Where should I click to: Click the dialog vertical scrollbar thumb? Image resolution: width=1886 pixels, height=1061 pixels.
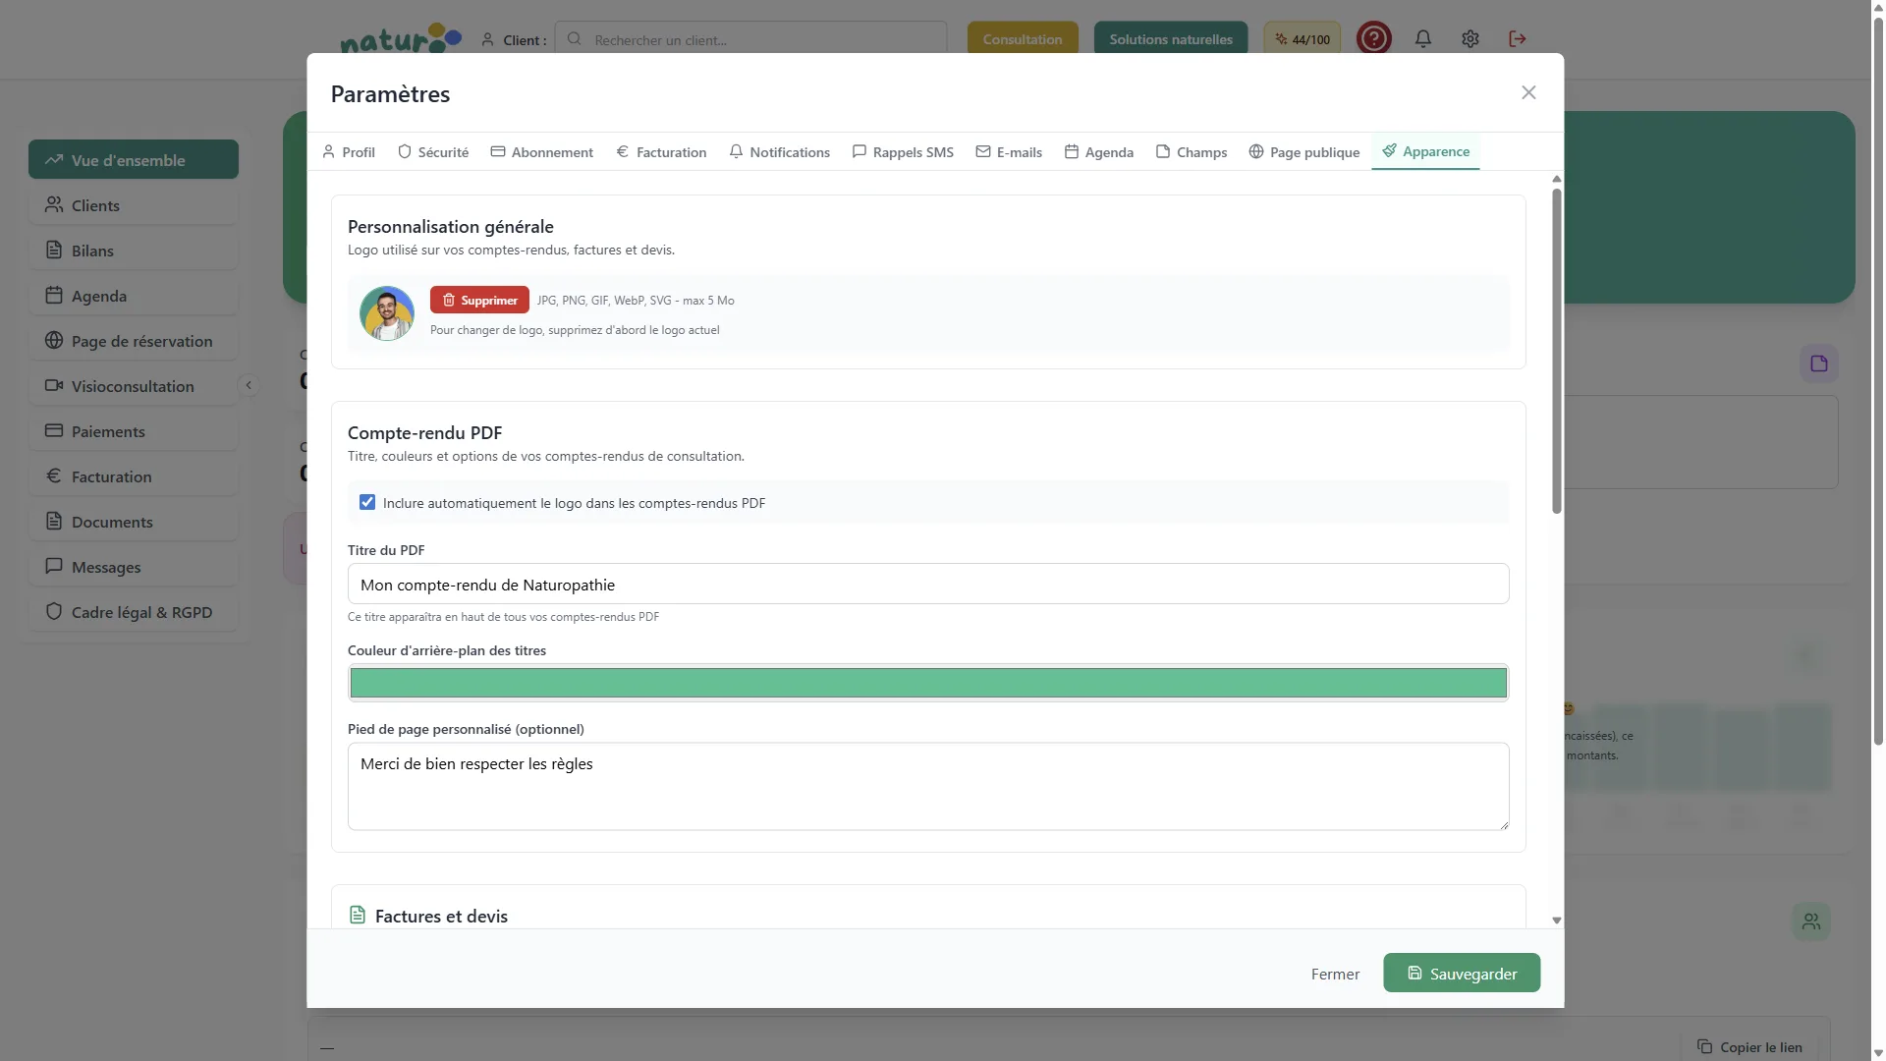click(1556, 351)
